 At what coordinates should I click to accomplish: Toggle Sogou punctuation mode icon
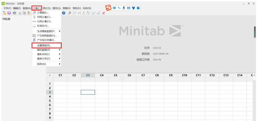tap(119, 8)
